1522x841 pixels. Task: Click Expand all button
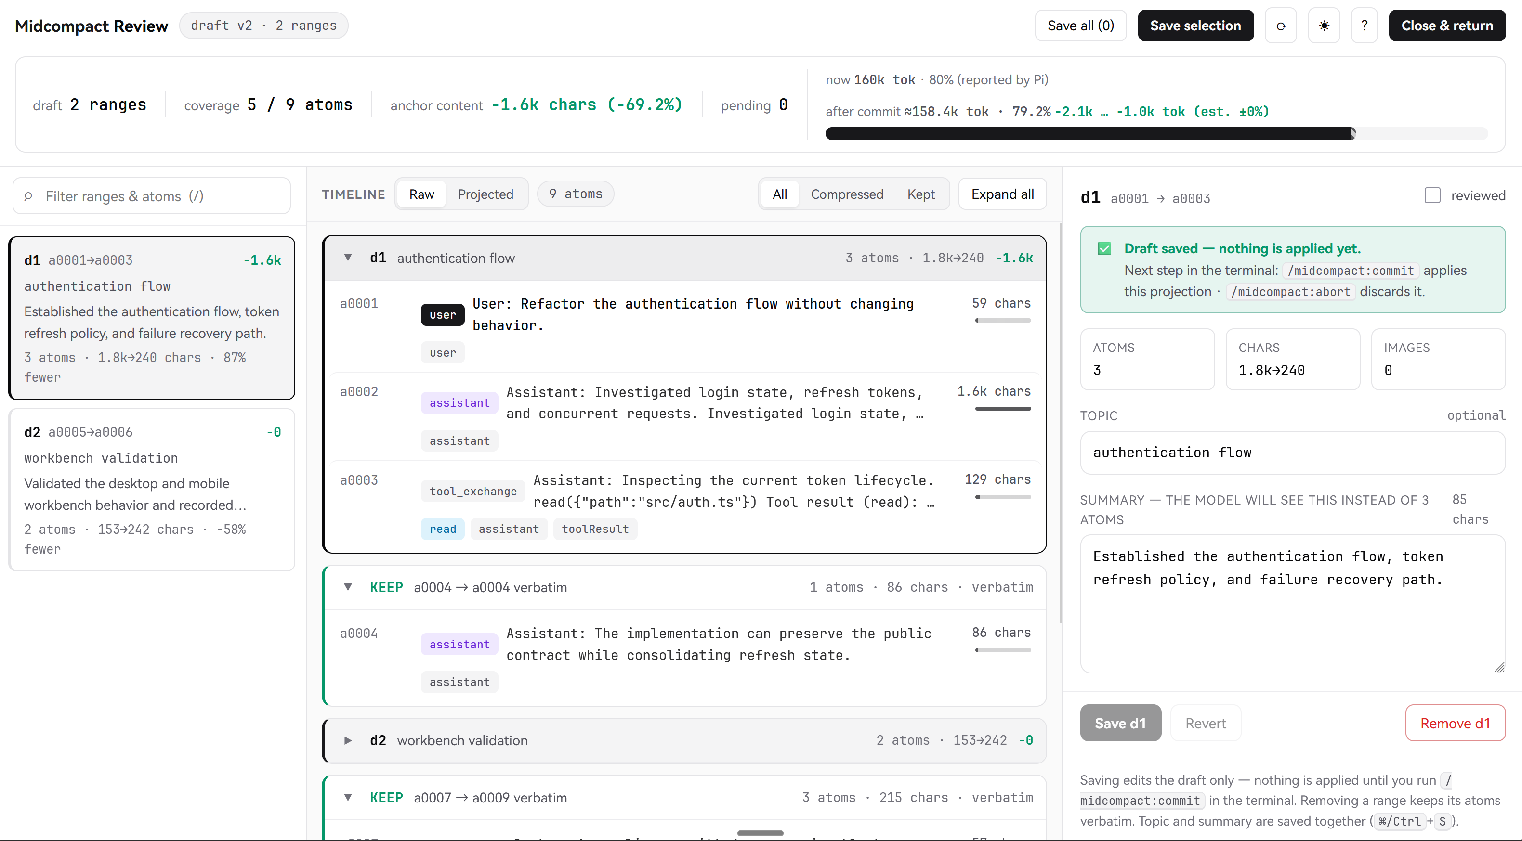pyautogui.click(x=1002, y=194)
